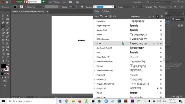Set sample text size to small A
This screenshot has width=185, height=104.
tap(153, 16)
